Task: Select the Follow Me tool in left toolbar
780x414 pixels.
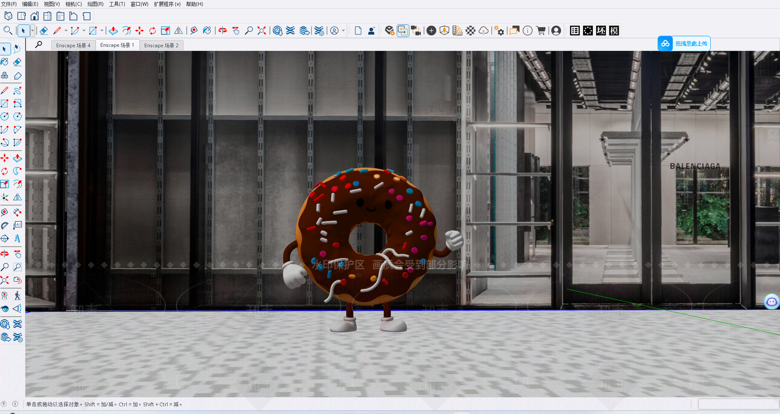Action: pyautogui.click(x=18, y=171)
